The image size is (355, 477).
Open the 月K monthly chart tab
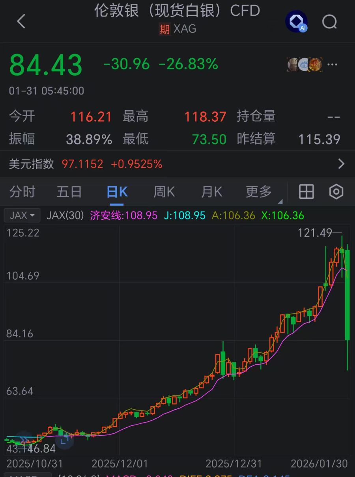211,192
